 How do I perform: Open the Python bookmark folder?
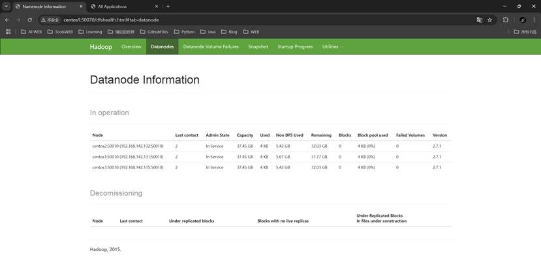[x=184, y=32]
